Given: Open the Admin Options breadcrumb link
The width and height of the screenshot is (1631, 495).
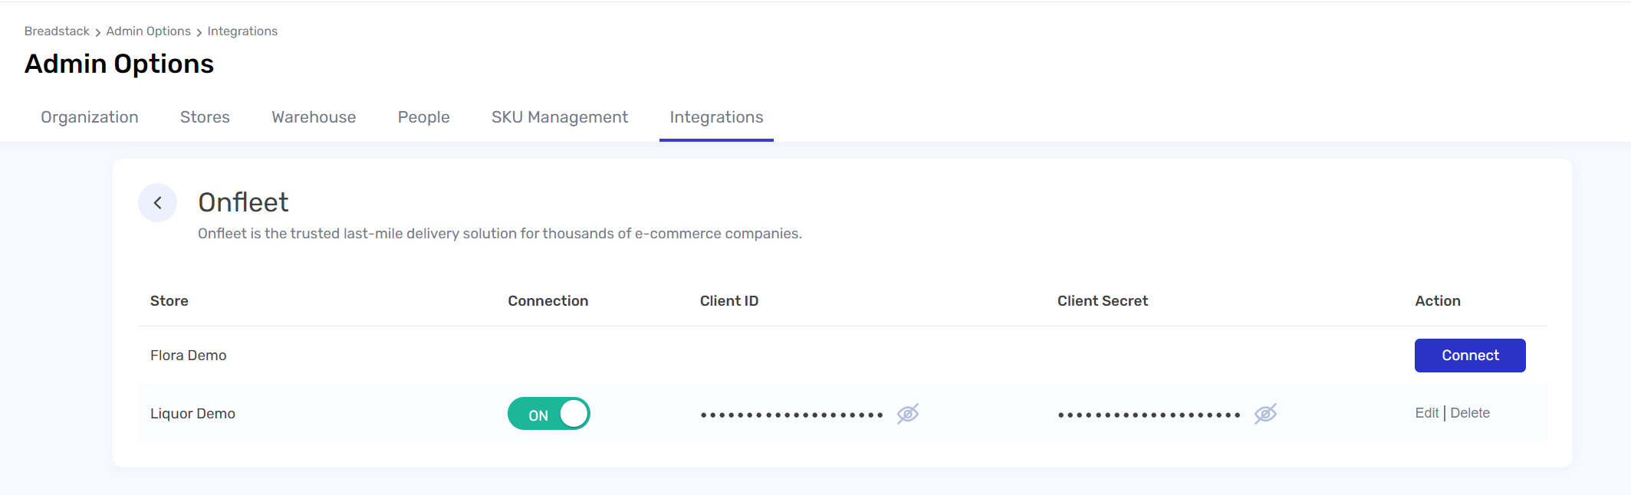Looking at the screenshot, I should click(148, 31).
